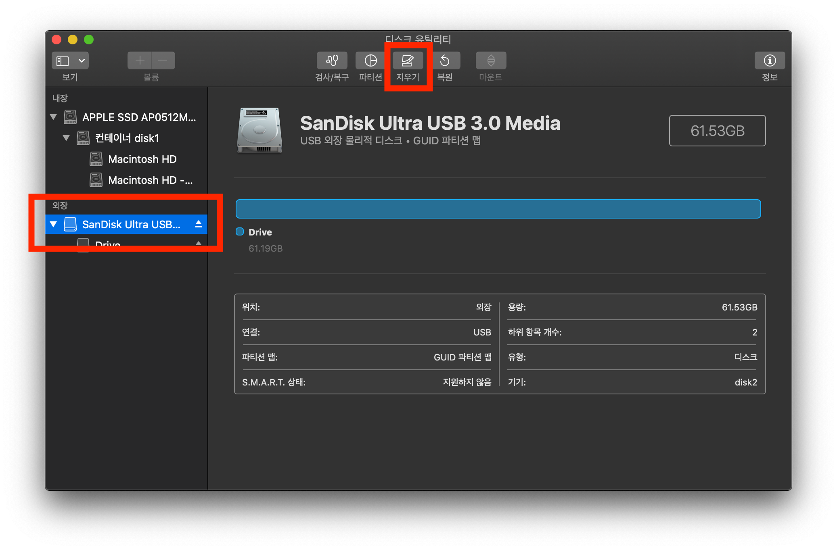Click the Drive legend color swatch
837x550 pixels.
240,231
